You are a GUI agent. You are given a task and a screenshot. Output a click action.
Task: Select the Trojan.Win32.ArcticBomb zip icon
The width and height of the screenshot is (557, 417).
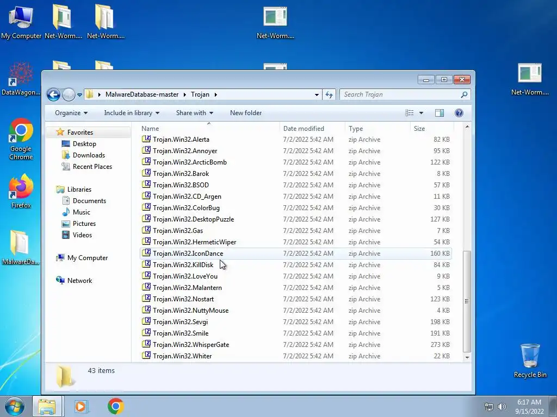146,162
